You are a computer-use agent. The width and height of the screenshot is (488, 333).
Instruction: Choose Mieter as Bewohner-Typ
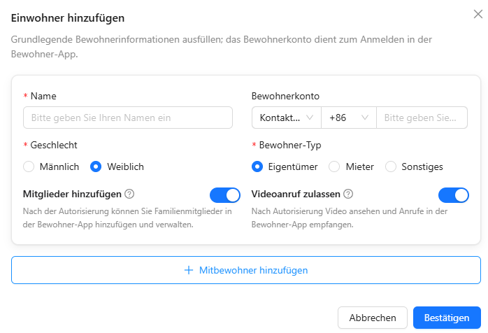pyautogui.click(x=334, y=166)
